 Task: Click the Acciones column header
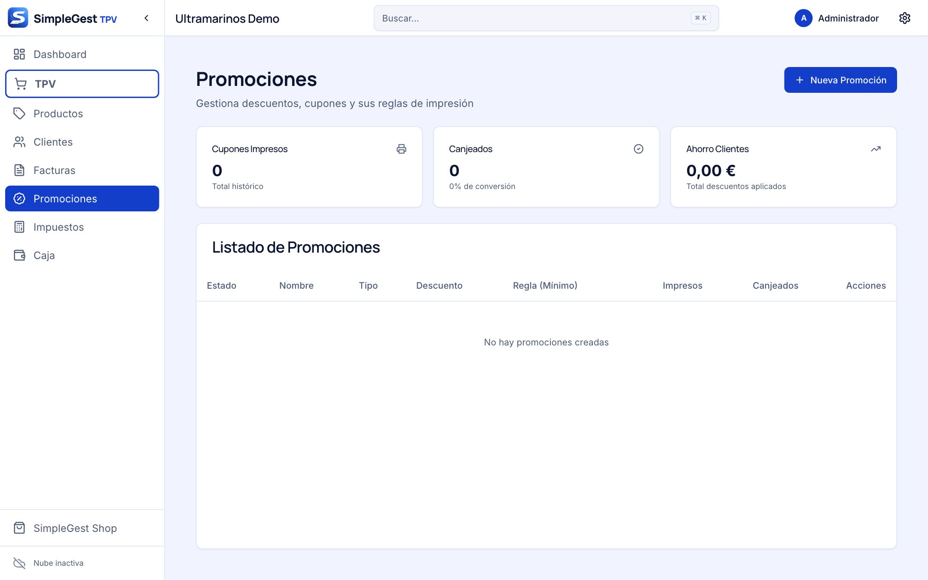coord(866,285)
